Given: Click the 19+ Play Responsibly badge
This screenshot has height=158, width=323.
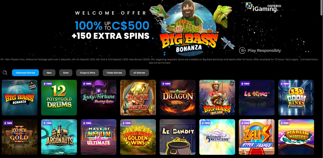Looking at the screenshot, I should coord(260,51).
